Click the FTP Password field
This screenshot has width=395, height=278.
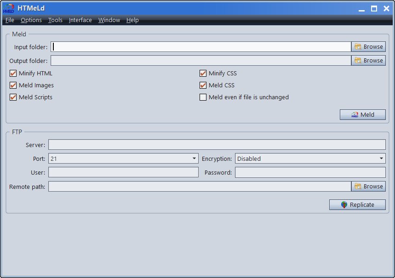[x=310, y=172]
